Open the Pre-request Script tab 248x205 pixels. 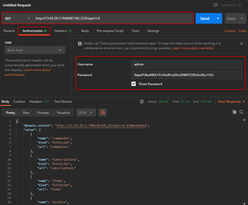110,31
